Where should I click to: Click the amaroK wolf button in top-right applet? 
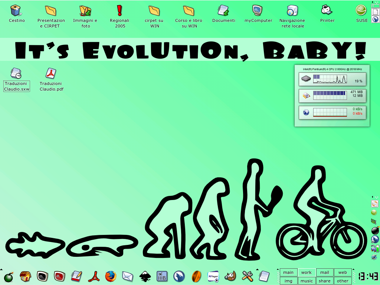click(x=376, y=19)
